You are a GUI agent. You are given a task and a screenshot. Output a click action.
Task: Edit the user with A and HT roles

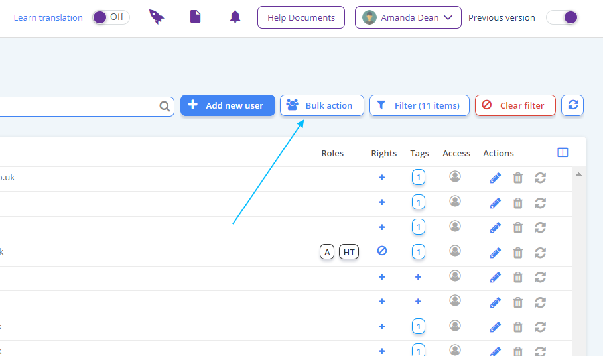click(x=496, y=253)
